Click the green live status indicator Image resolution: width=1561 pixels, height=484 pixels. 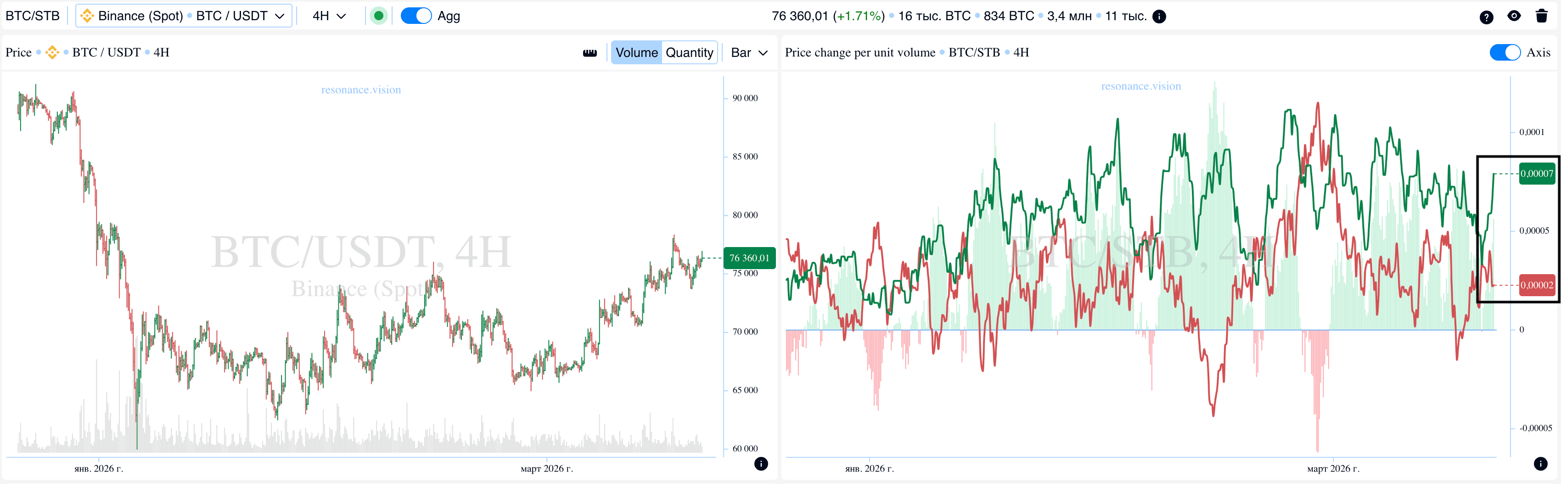(379, 16)
